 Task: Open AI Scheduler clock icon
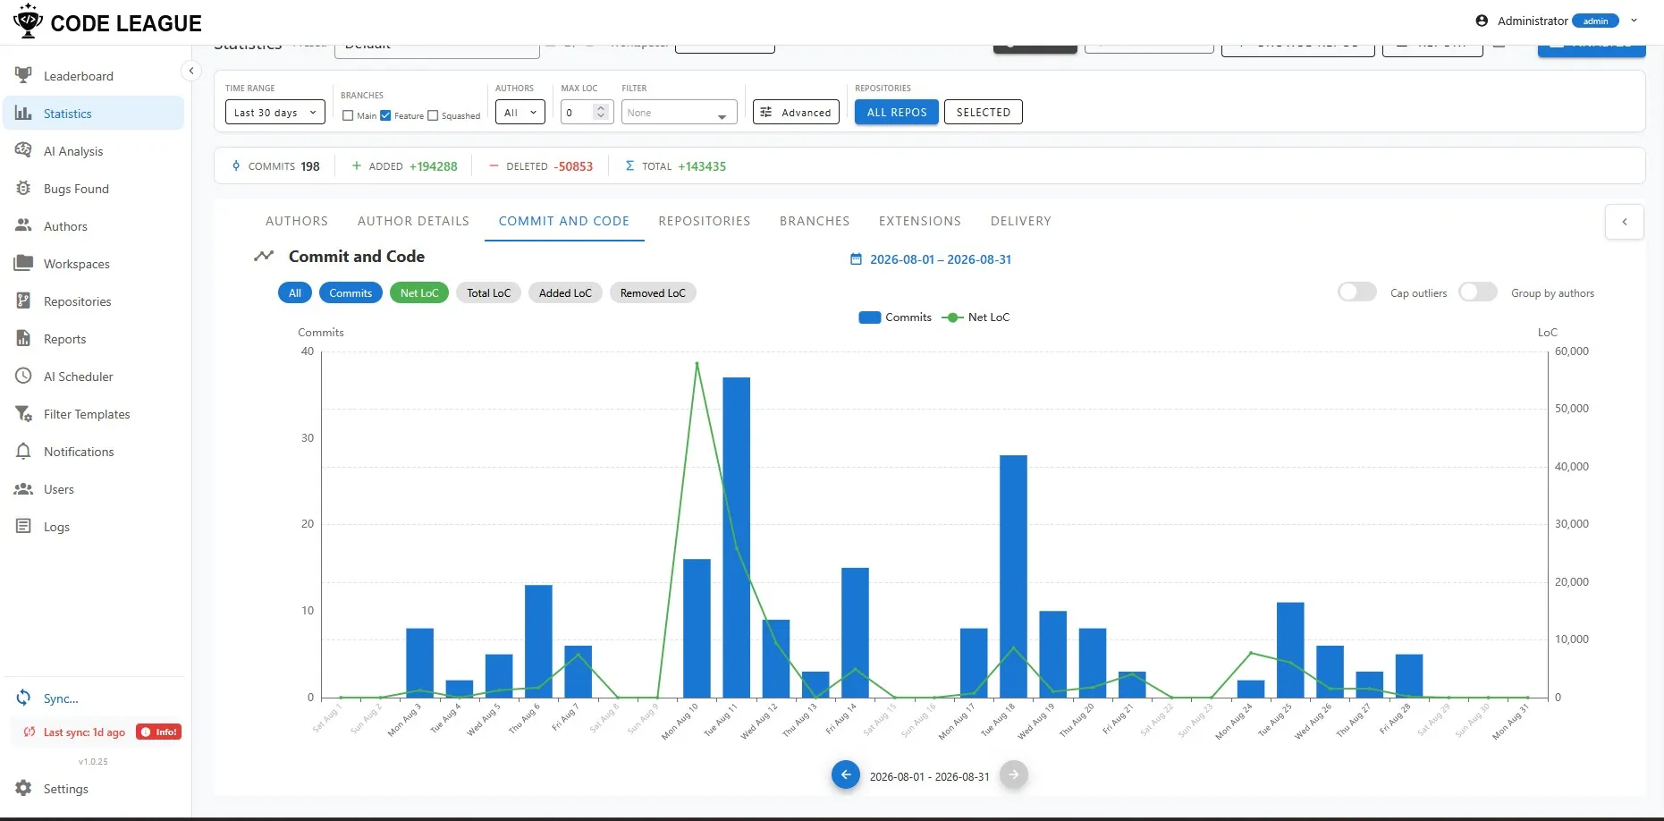24,376
